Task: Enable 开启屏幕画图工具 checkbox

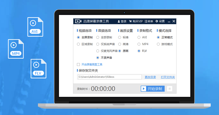Action: [x=78, y=64]
